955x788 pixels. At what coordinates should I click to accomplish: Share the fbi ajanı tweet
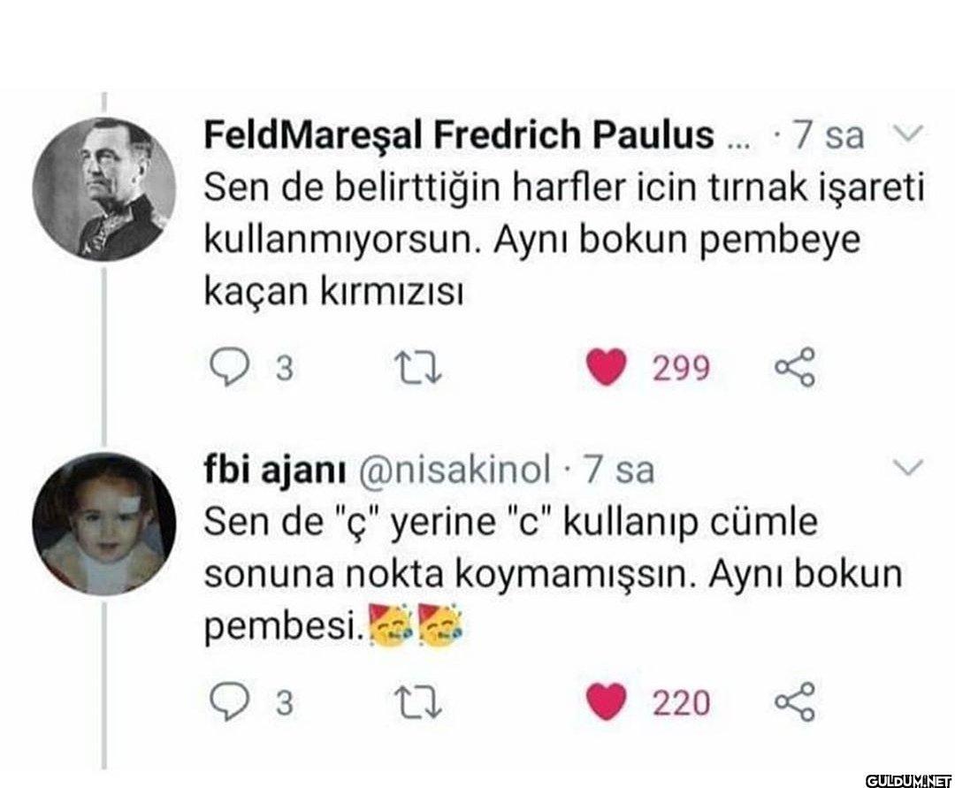click(x=793, y=702)
